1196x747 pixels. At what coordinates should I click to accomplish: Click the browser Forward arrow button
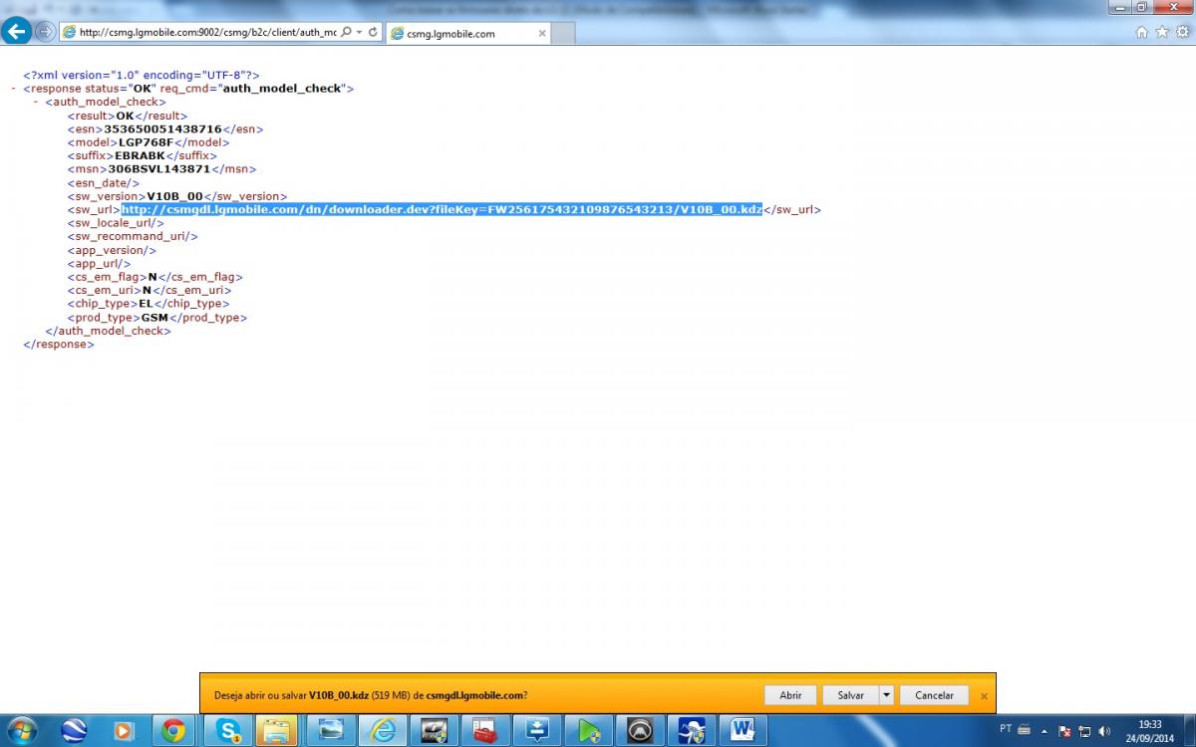[x=45, y=32]
